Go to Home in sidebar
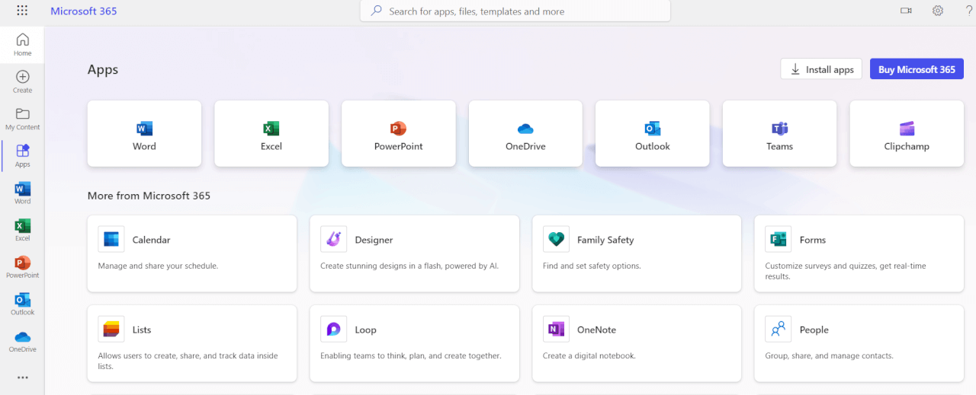This screenshot has width=976, height=395. click(22, 45)
